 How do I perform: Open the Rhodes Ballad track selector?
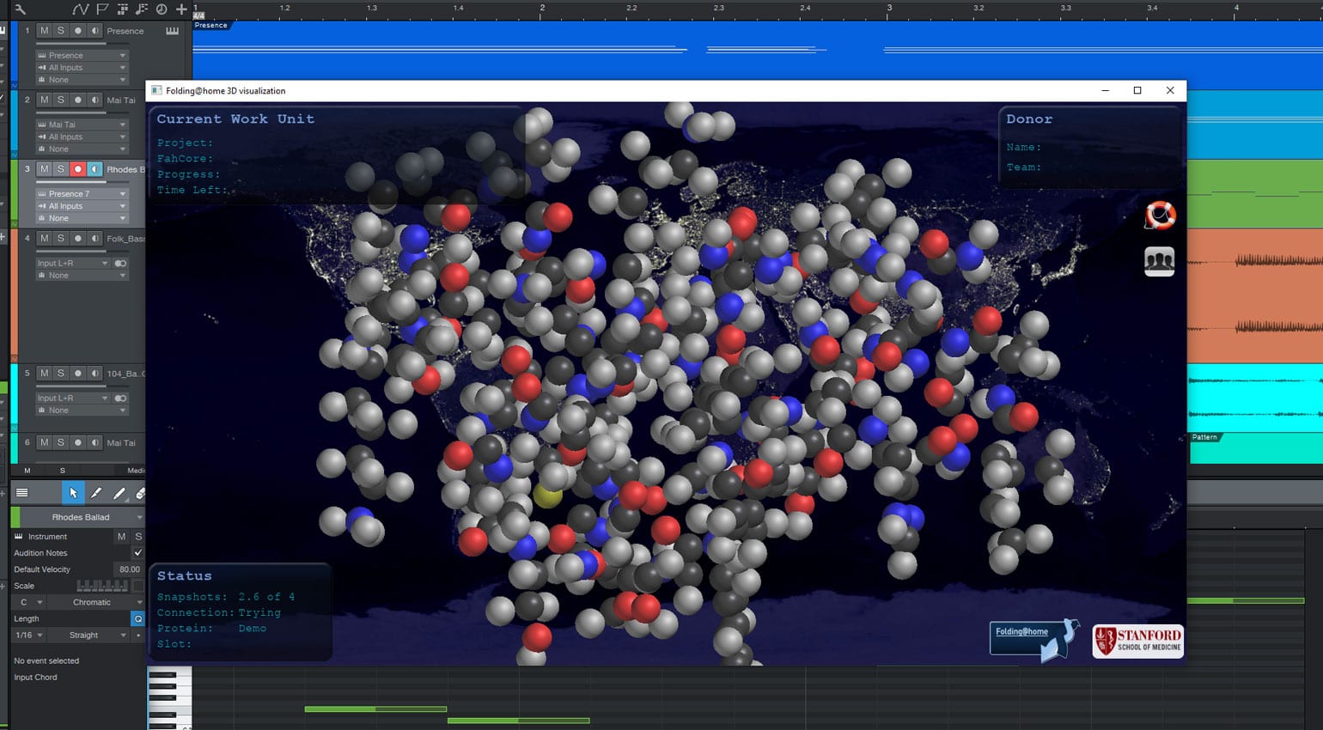pos(80,517)
